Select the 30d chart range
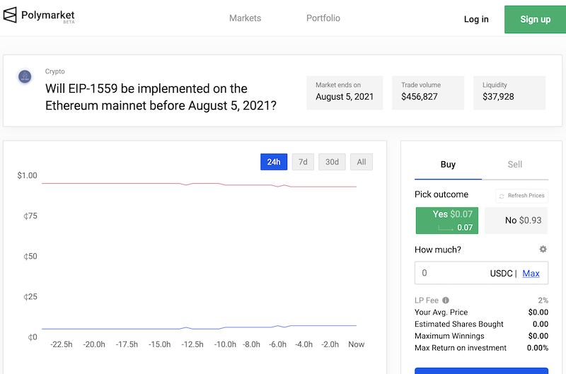The height and width of the screenshot is (374, 566). pyautogui.click(x=332, y=162)
